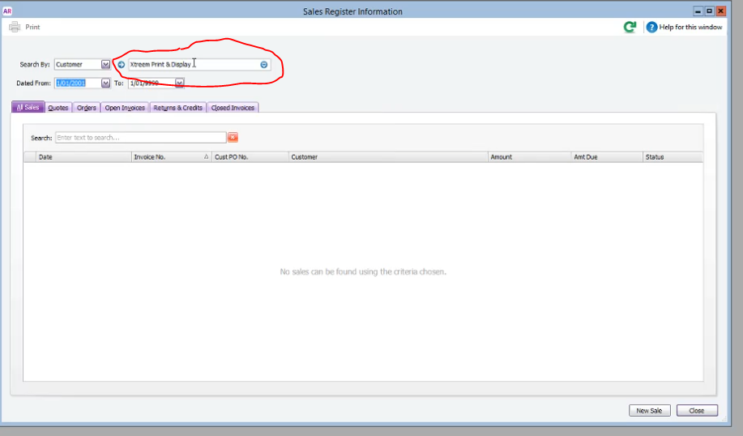743x436 pixels.
Task: Select the Returns & Credits tab
Action: coord(177,108)
